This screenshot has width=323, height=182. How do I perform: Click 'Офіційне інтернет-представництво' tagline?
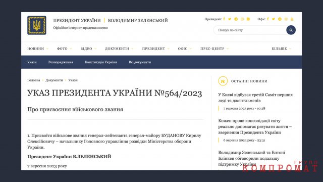[x=80, y=28]
